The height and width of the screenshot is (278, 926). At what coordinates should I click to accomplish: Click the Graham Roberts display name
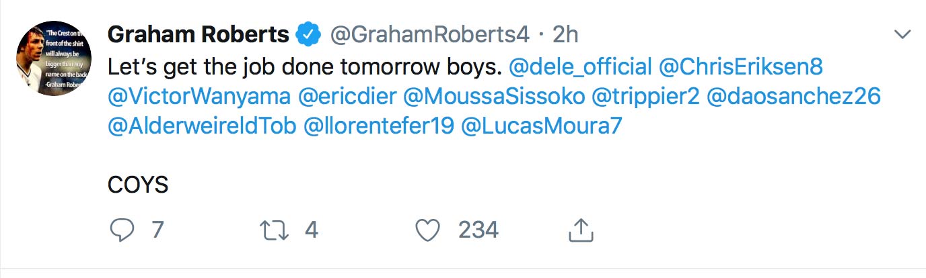click(199, 34)
